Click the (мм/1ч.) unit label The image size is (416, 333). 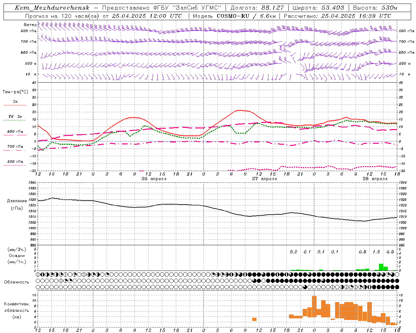click(17, 262)
